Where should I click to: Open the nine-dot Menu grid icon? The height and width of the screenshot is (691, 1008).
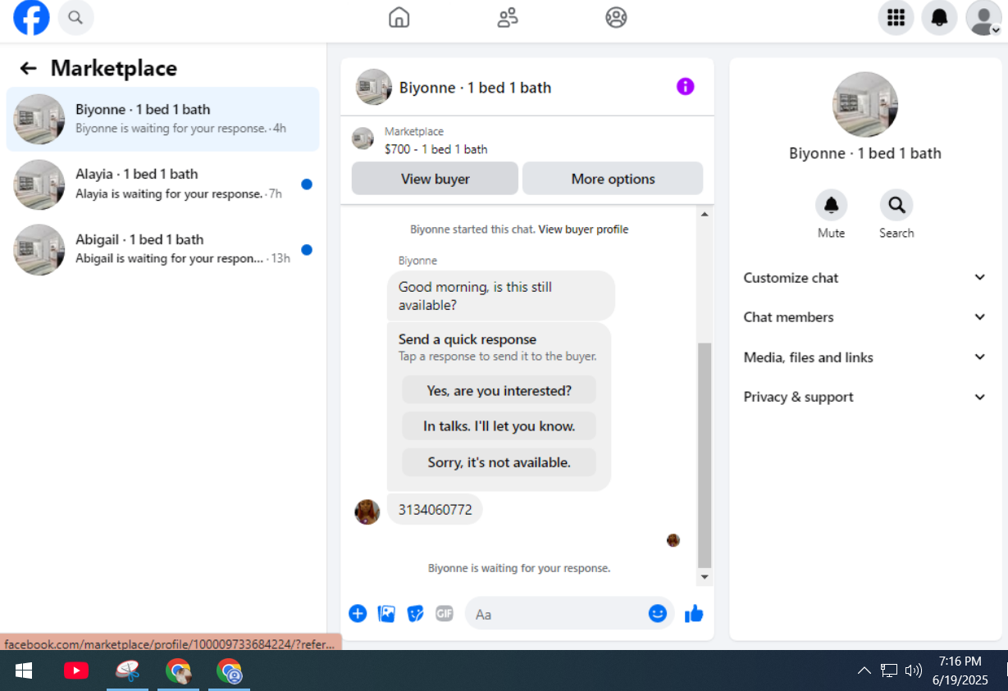click(x=896, y=17)
